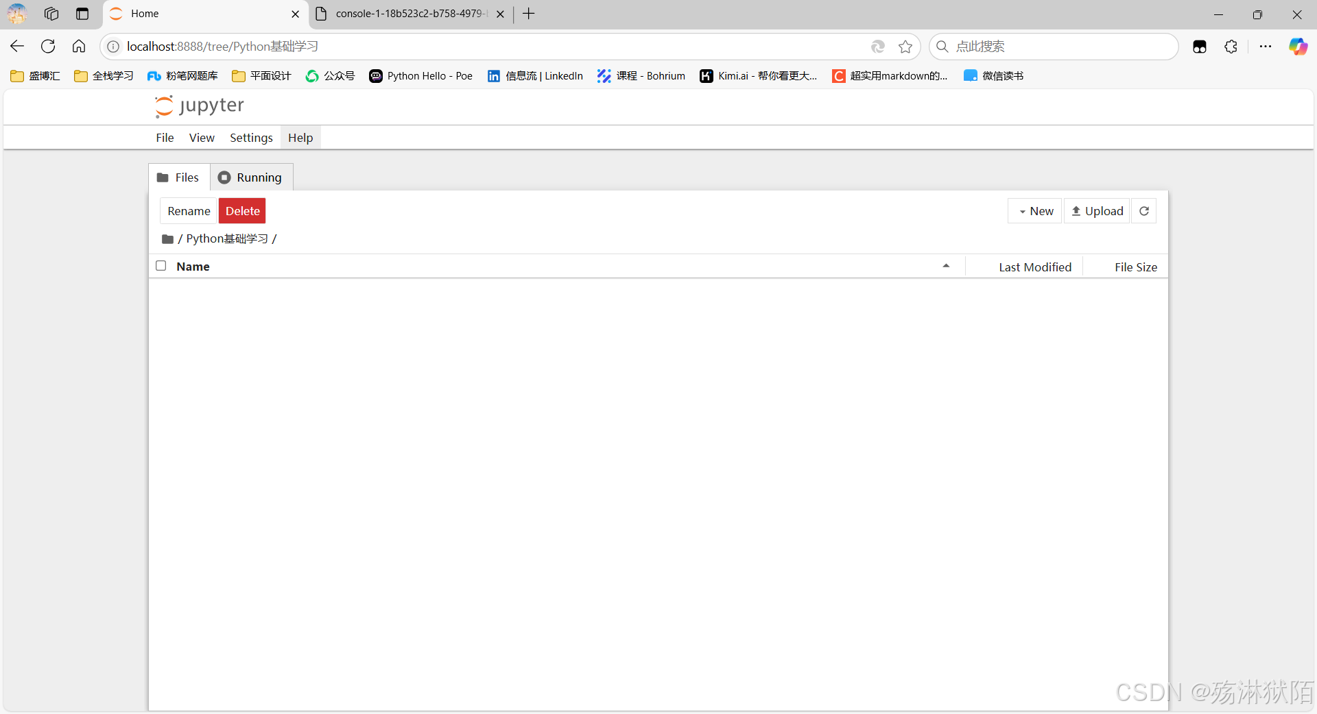Image resolution: width=1317 pixels, height=714 pixels.
Task: Click the compatibility mode icon in address bar
Action: (877, 47)
